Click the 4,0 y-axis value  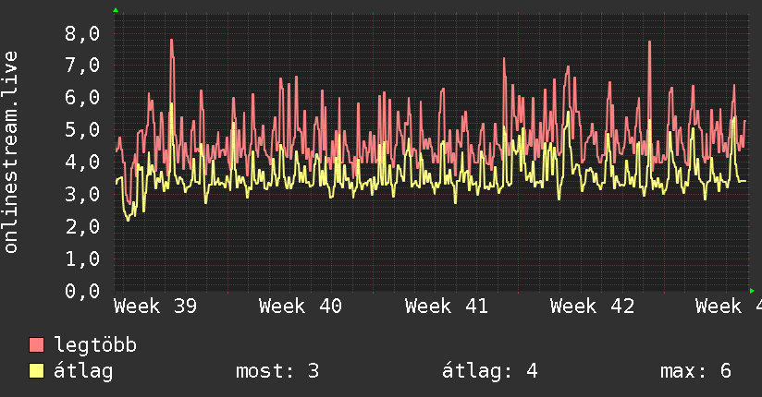tap(82, 162)
